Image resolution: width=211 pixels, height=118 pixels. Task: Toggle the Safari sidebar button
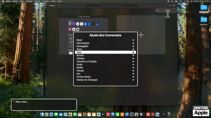(59, 6)
